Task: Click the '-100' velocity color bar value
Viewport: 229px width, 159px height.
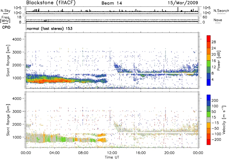Action: click(x=216, y=134)
